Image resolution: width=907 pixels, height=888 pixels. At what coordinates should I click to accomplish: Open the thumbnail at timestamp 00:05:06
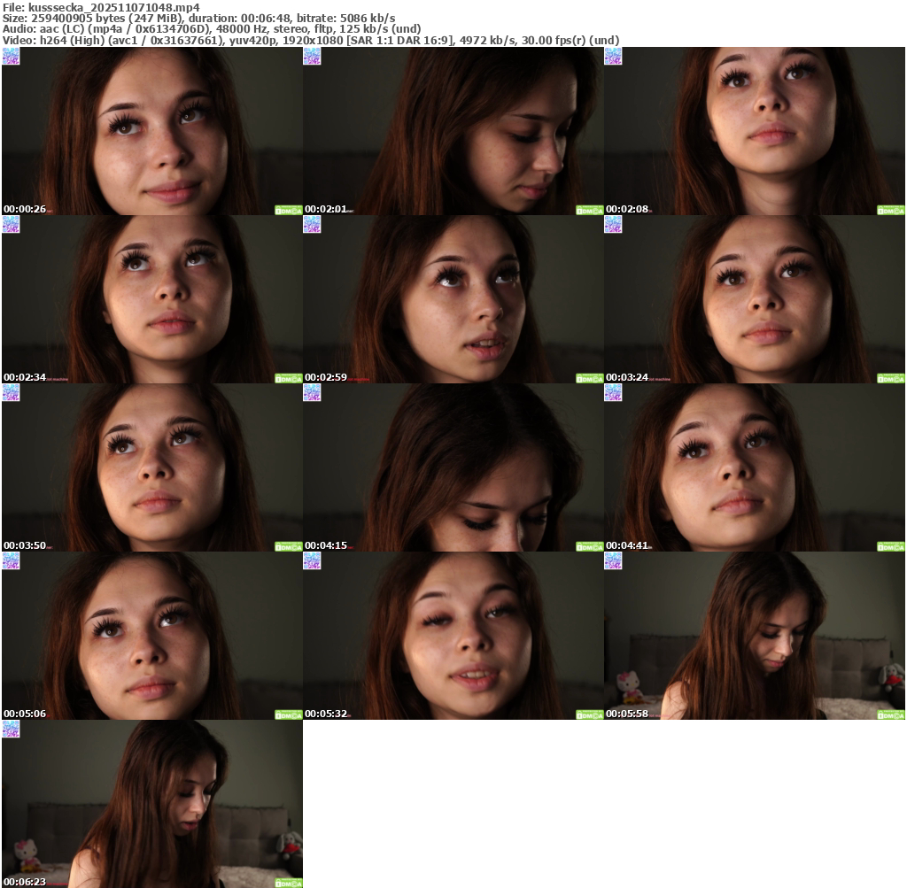(x=151, y=635)
